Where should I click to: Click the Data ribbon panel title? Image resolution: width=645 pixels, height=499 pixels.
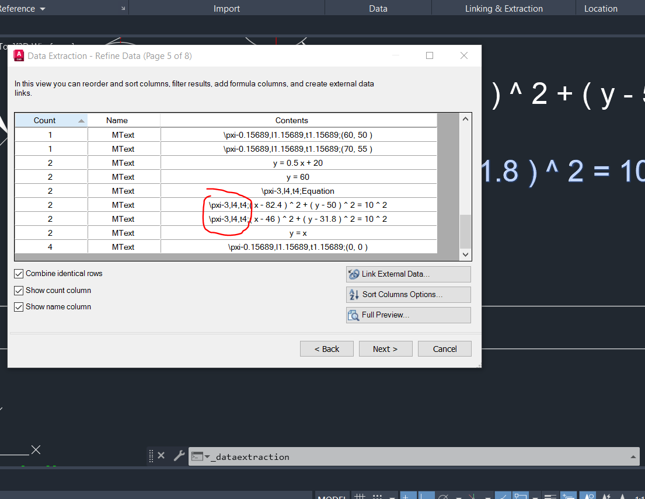coord(378,9)
